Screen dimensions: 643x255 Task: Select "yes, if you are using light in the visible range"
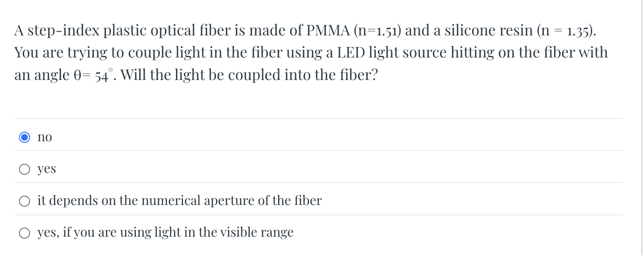click(x=25, y=232)
